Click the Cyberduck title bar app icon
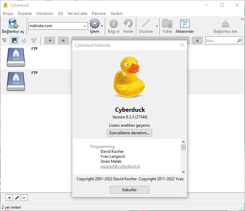Image resolution: width=245 pixels, height=211 pixels. tap(6, 5)
